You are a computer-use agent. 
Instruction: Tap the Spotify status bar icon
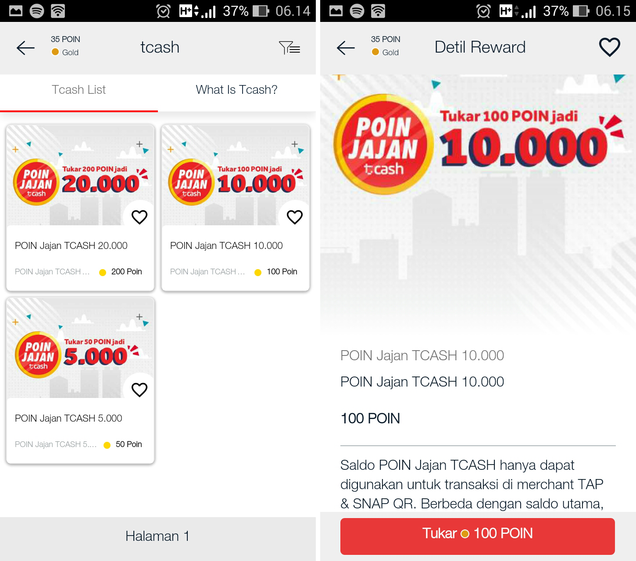37,11
